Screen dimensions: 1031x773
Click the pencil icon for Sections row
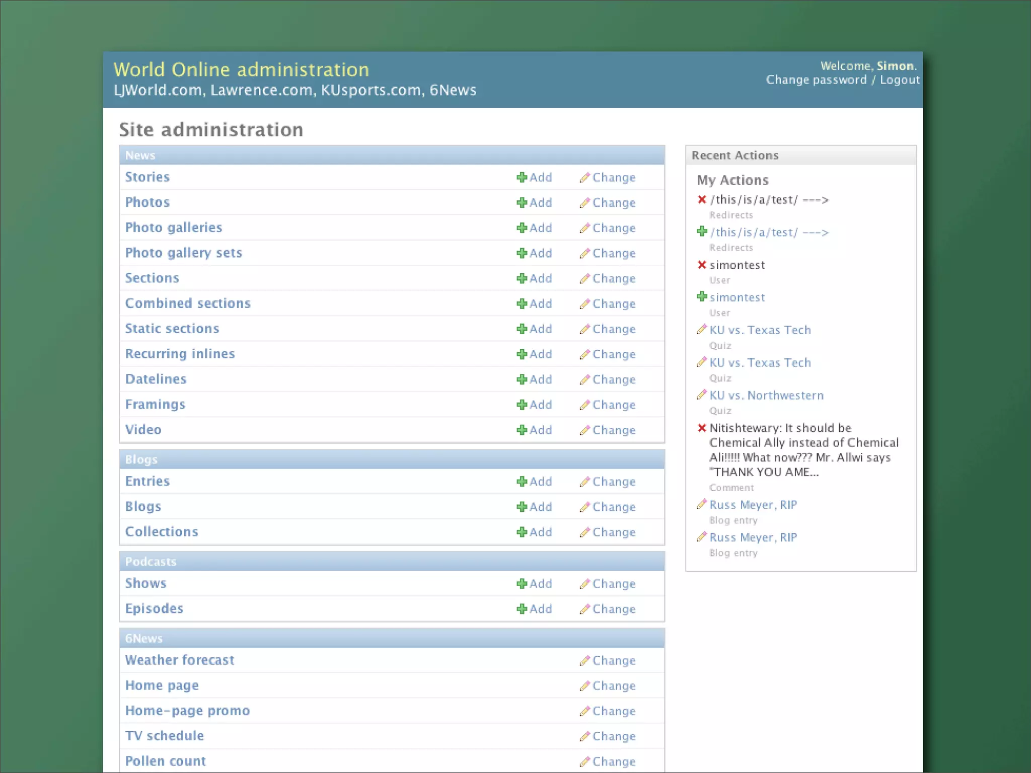pyautogui.click(x=584, y=278)
